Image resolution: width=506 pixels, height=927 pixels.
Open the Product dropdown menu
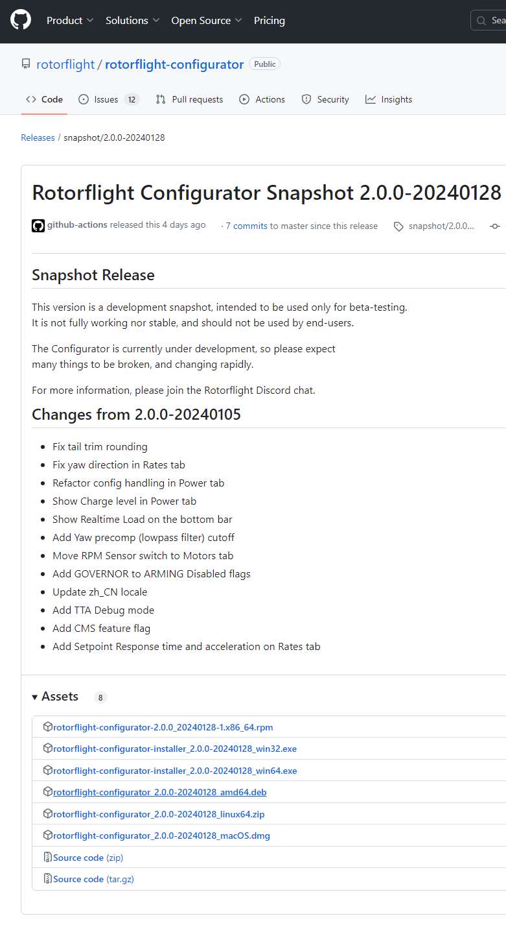click(x=70, y=21)
